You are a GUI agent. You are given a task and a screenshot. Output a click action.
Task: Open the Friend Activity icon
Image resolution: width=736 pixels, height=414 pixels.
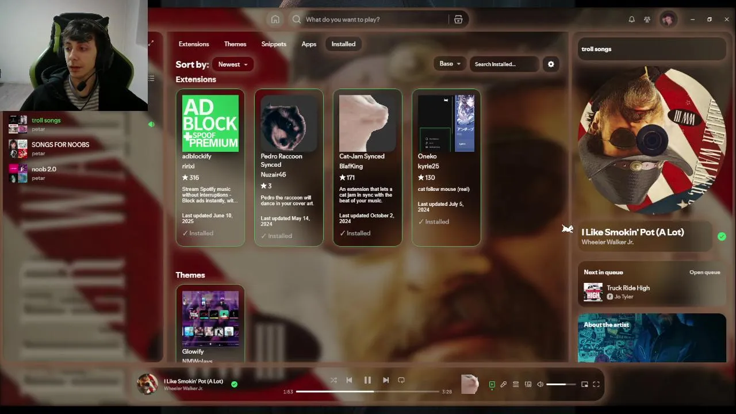(647, 20)
